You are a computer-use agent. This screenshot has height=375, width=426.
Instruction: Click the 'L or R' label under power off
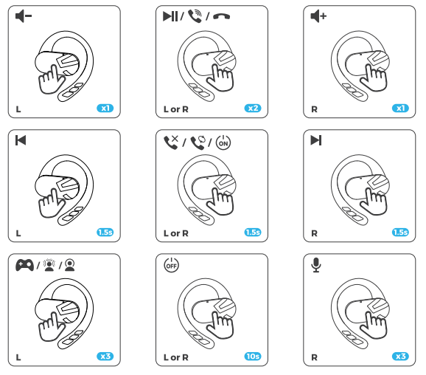point(176,357)
